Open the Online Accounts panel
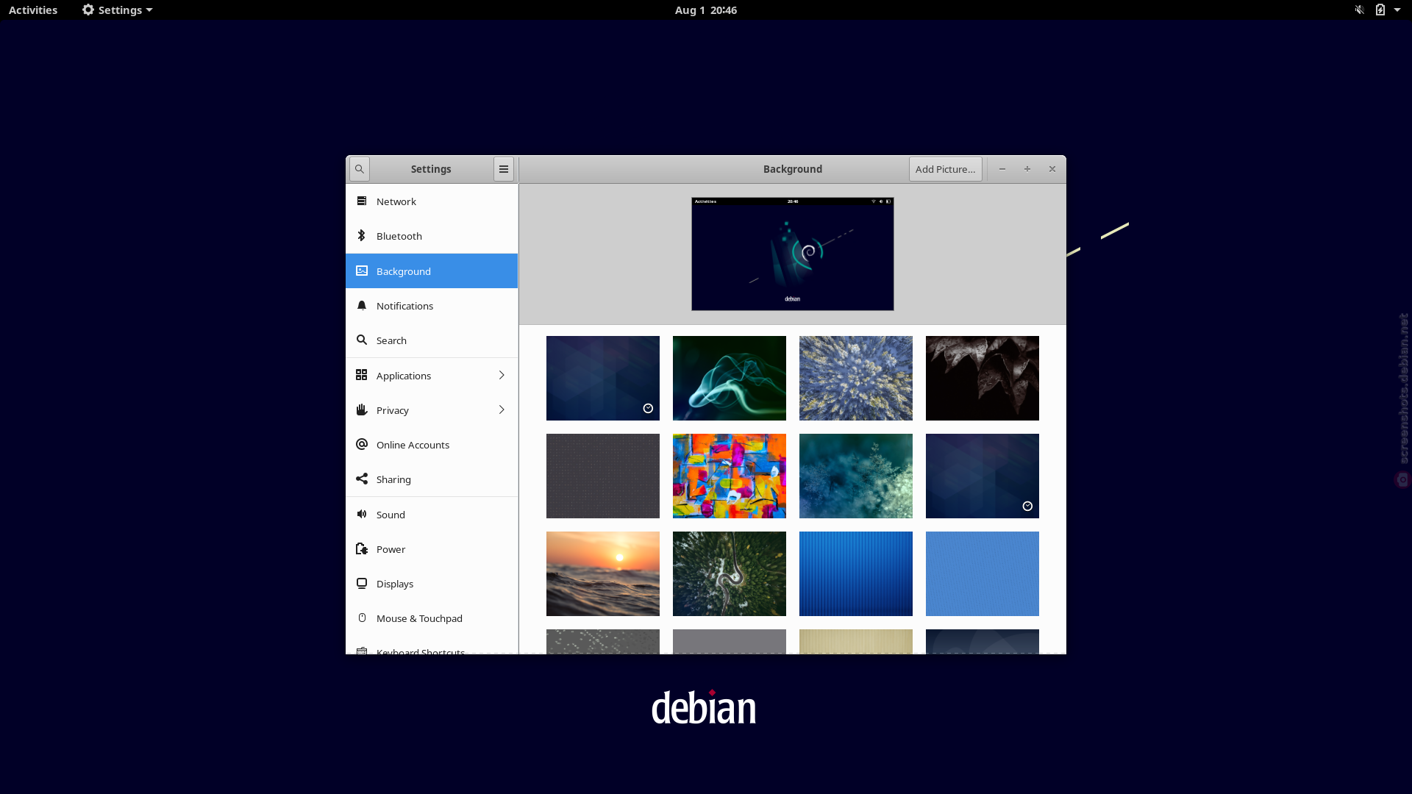Screen dimensions: 1412x794 tap(432, 444)
